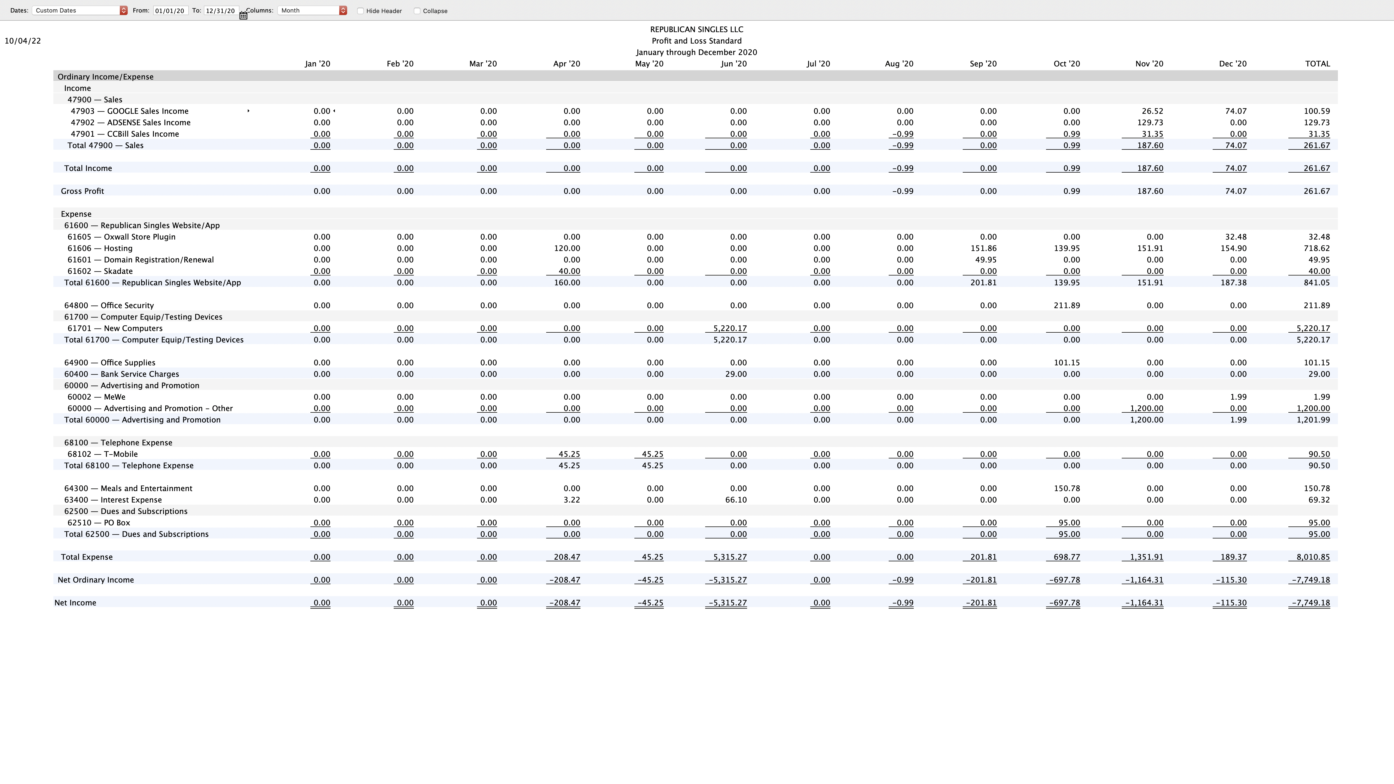Open the Dates dropdown showing Custom Dates
The height and width of the screenshot is (784, 1394).
coord(80,10)
